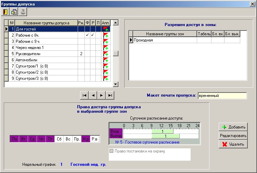Click the Гостевой нед. гр. weekly schedule label
The width and height of the screenshot is (257, 173).
pos(88,164)
